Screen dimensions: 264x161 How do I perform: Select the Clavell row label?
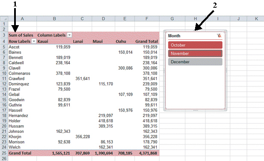[15, 68]
